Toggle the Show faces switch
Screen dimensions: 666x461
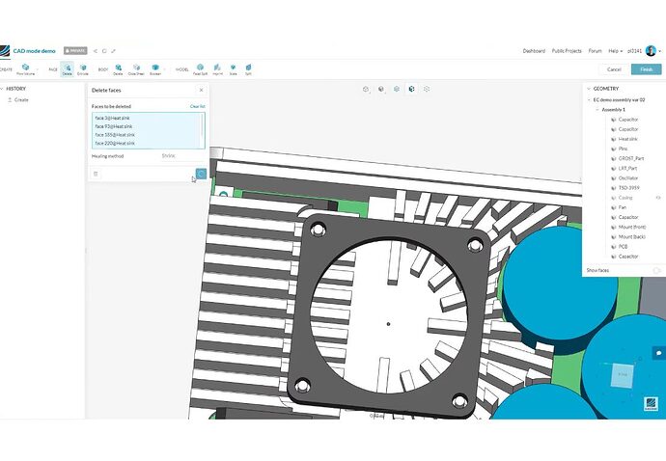pos(656,270)
